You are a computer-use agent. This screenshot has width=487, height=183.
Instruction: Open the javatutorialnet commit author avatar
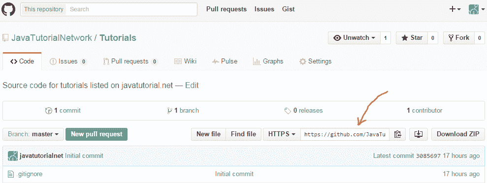[13, 156]
